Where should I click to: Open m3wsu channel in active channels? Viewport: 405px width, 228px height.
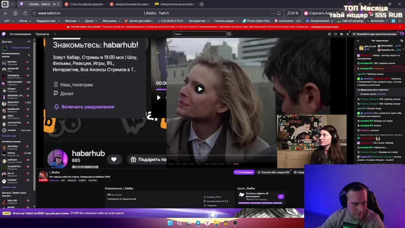pyautogui.click(x=16, y=154)
